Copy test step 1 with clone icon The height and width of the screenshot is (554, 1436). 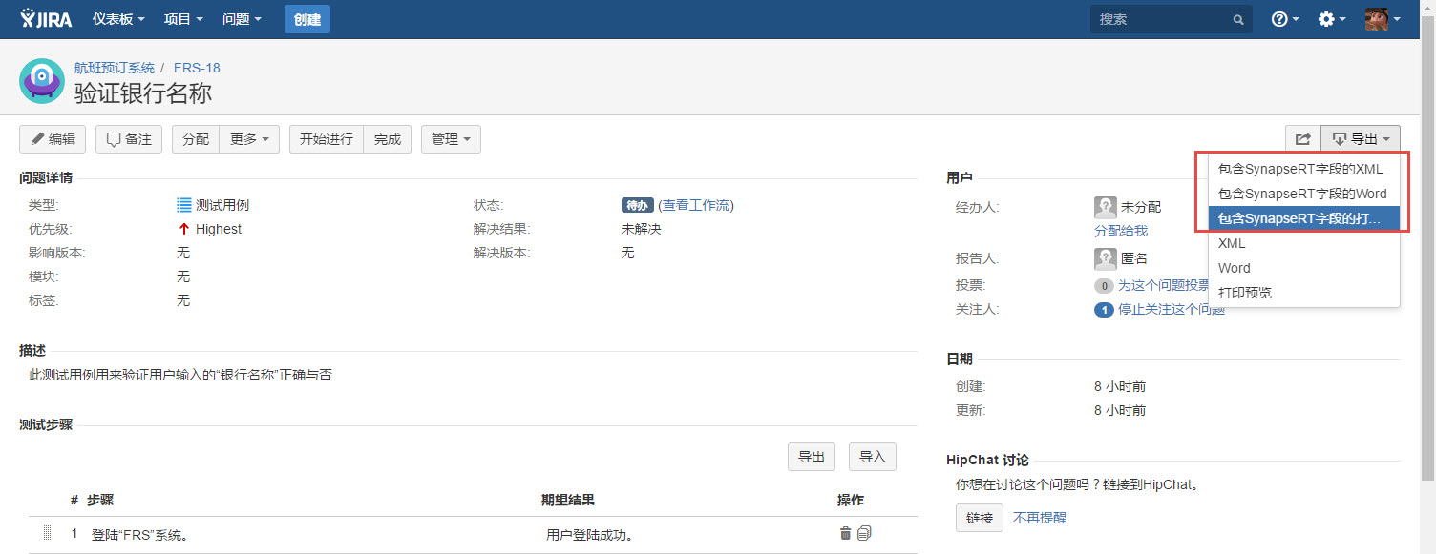pyautogui.click(x=864, y=533)
